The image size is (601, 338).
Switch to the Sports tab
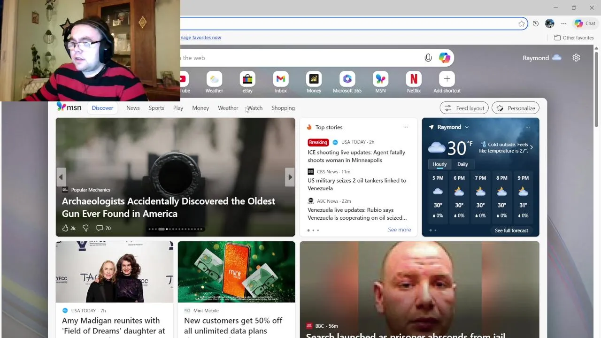[156, 108]
